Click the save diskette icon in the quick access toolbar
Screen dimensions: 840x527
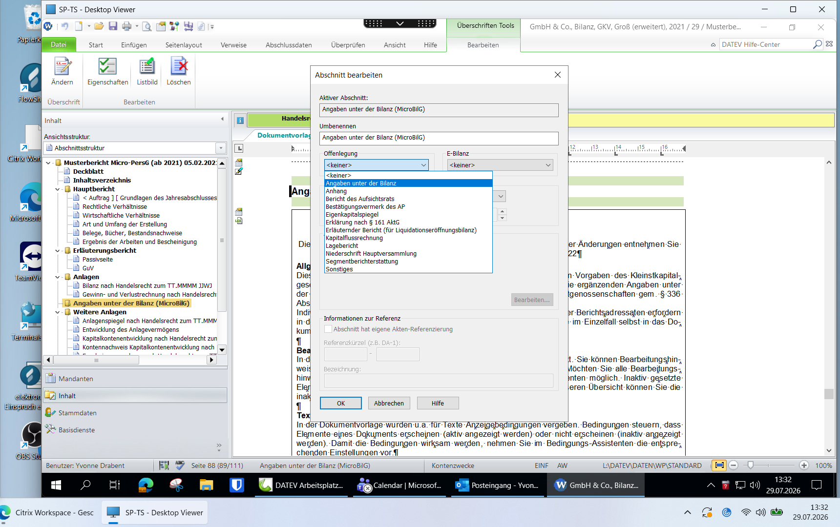(113, 26)
